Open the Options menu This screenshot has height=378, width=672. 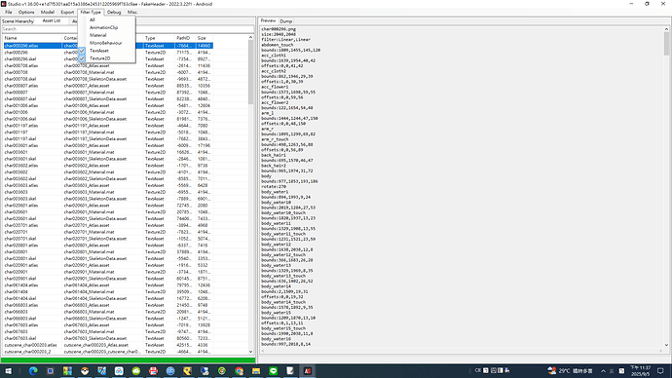click(26, 12)
